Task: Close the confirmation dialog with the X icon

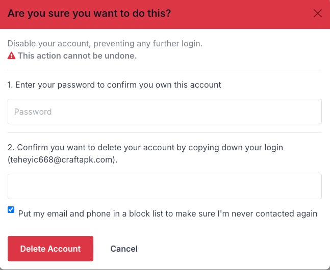Action: (317, 13)
